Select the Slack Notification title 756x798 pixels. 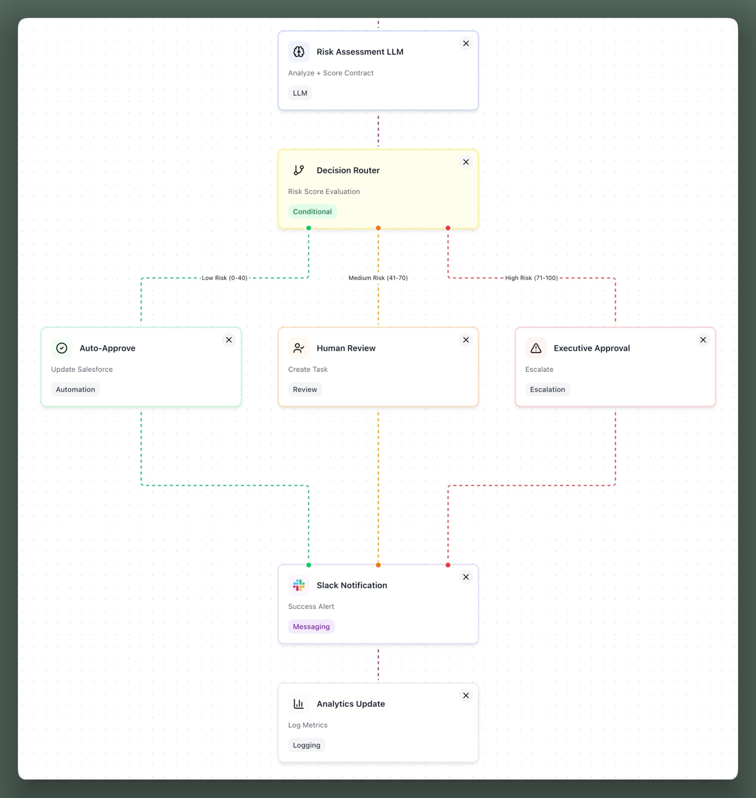[351, 585]
